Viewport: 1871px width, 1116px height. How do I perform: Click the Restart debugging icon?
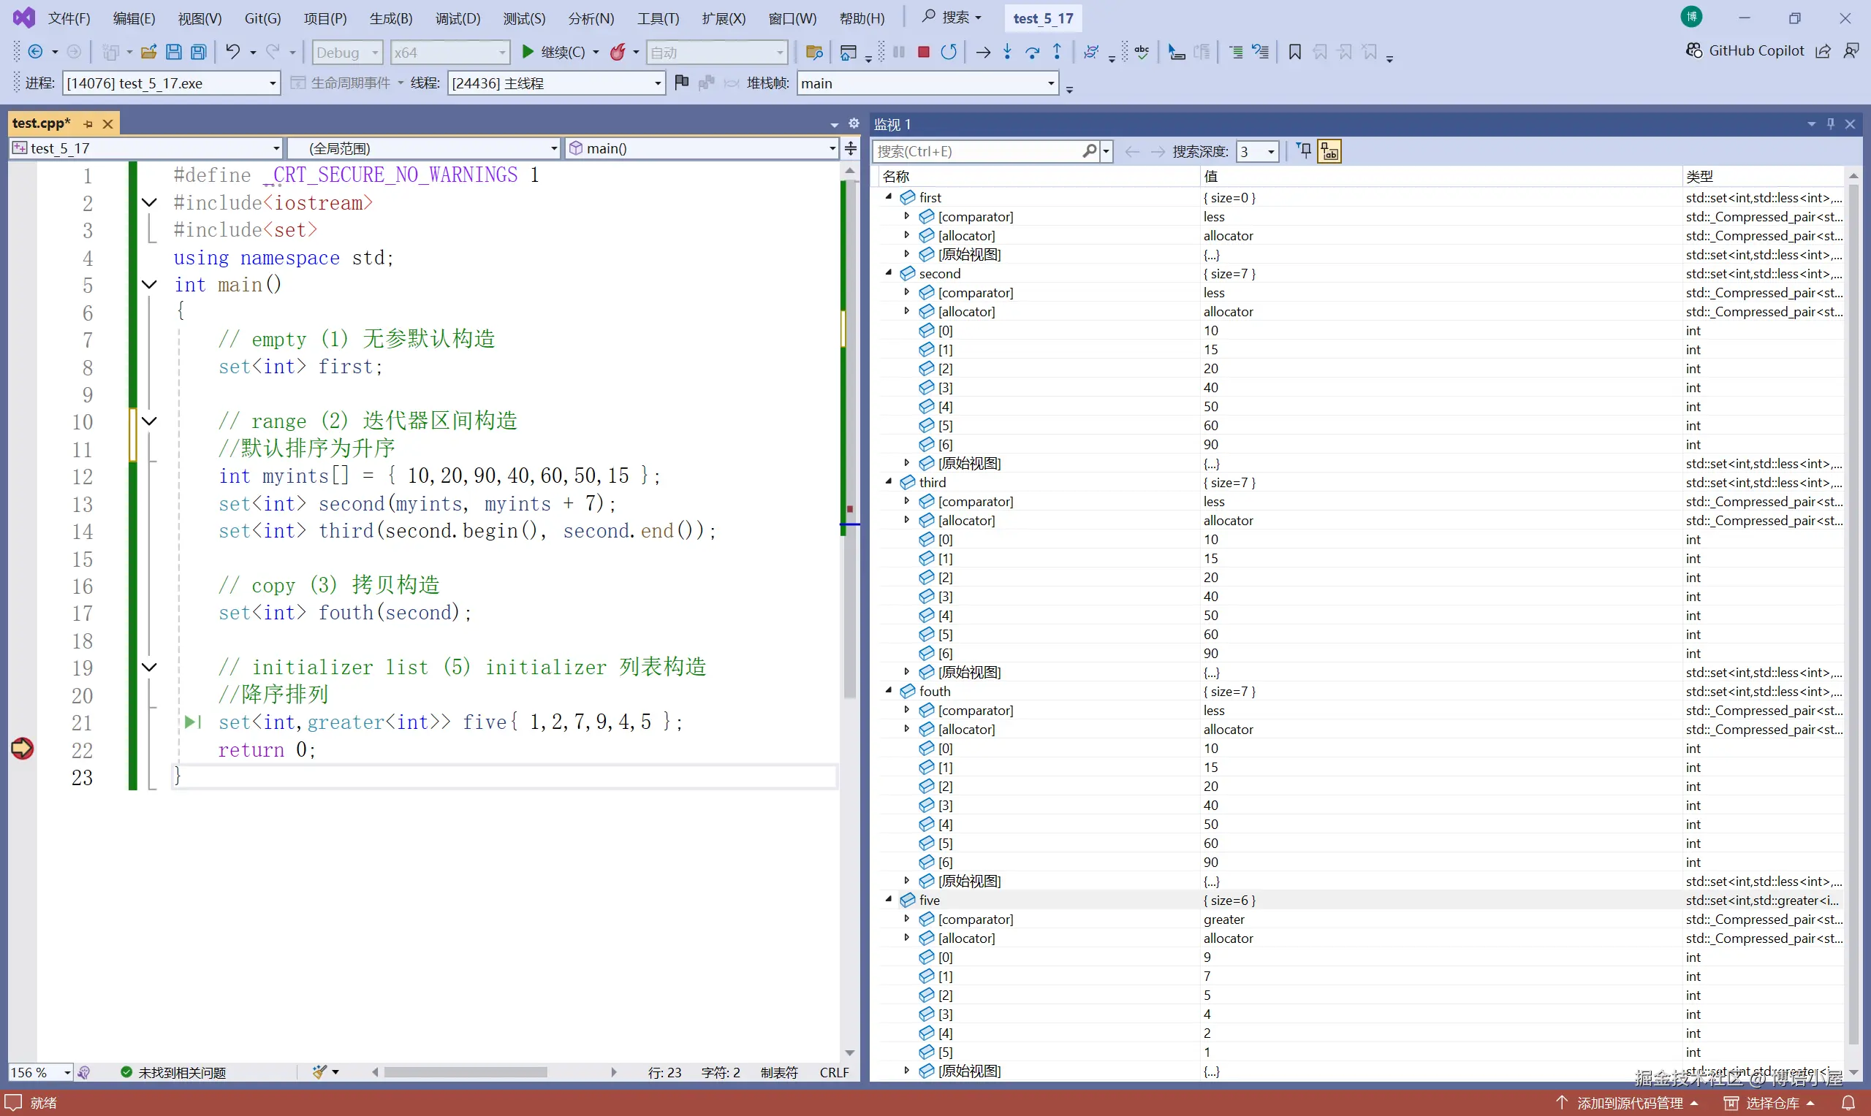[x=949, y=52]
